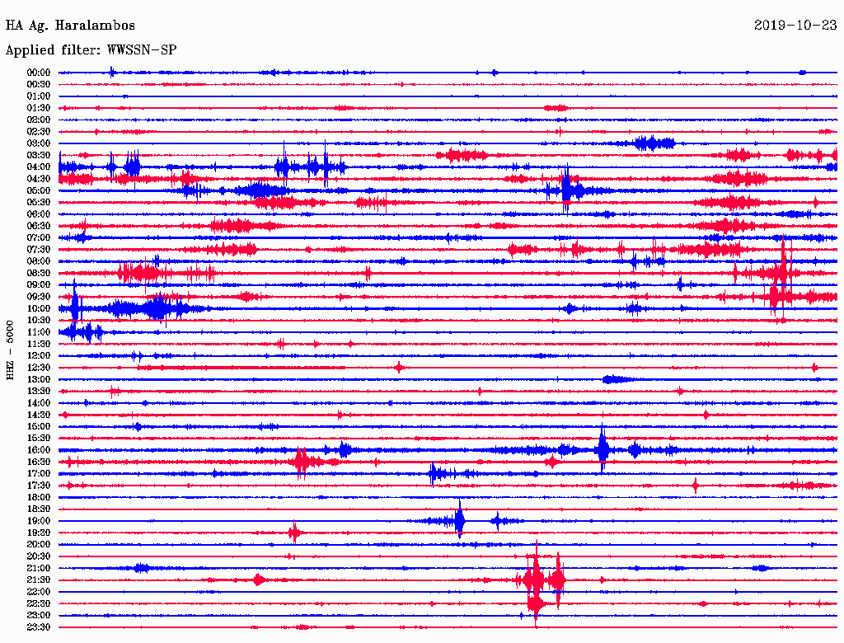
Task: Click the 22:30 time label
Action: coord(39,603)
